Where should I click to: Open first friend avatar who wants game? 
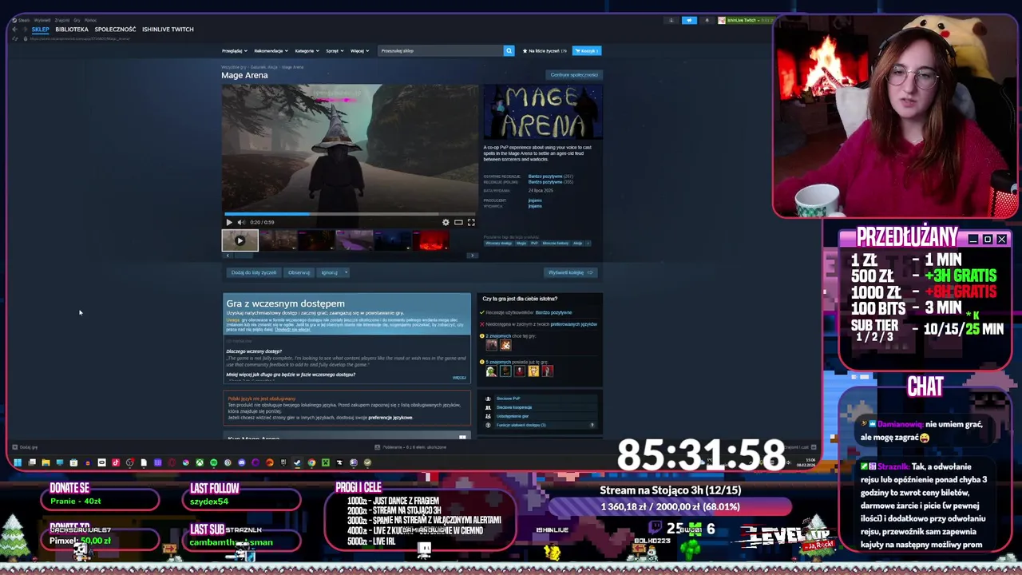point(491,345)
